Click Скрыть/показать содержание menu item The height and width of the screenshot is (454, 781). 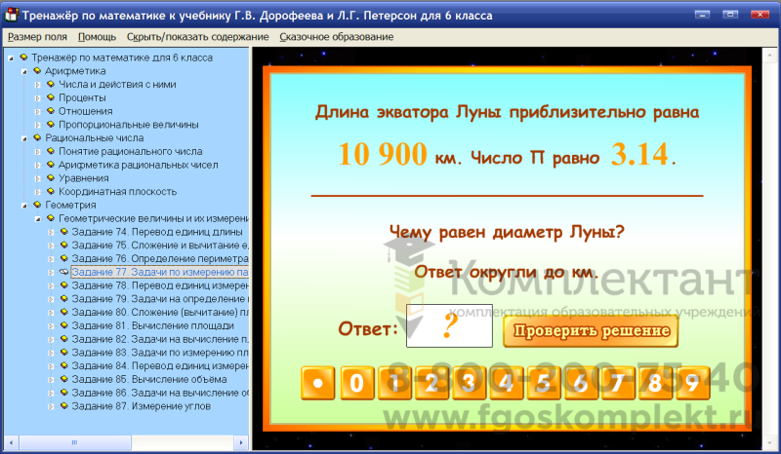pyautogui.click(x=197, y=37)
